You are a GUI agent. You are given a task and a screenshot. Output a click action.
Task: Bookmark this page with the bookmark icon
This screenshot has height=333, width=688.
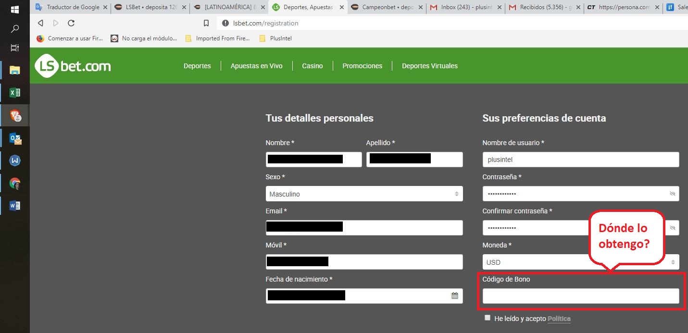[x=206, y=23]
